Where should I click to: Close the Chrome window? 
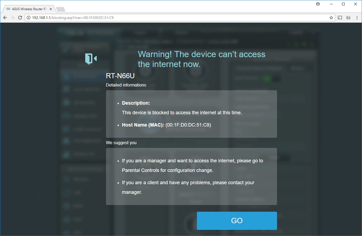tap(356, 4)
